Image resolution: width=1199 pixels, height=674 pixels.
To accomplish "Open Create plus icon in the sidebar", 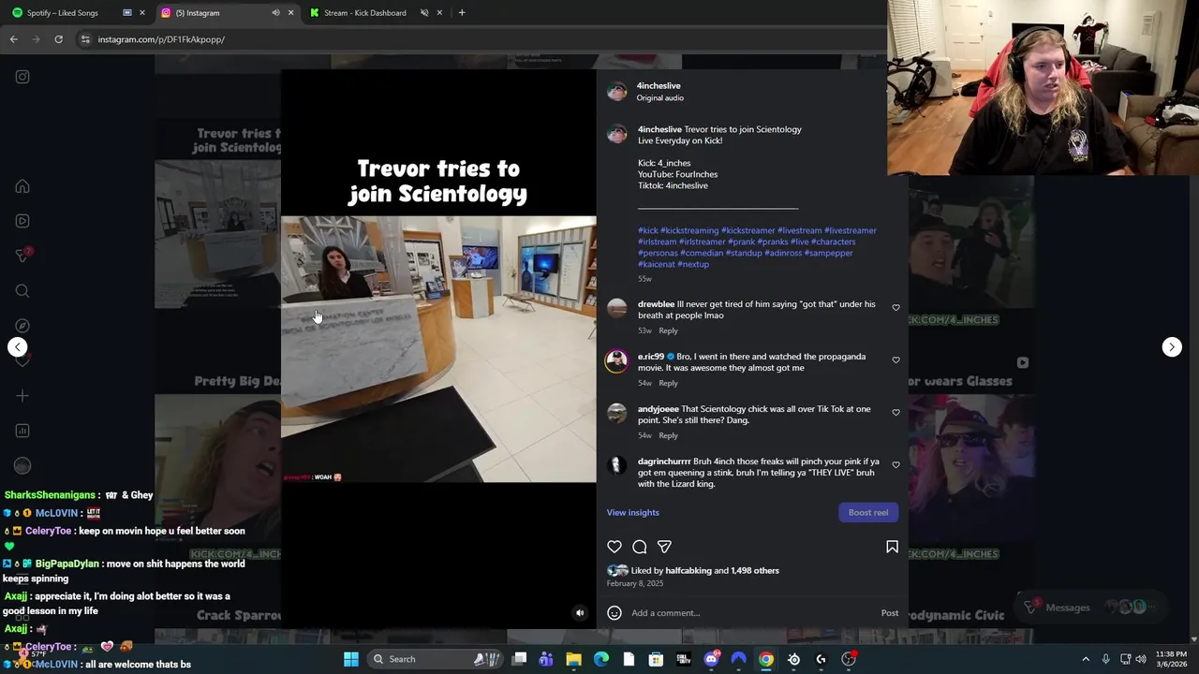I will pos(22,396).
